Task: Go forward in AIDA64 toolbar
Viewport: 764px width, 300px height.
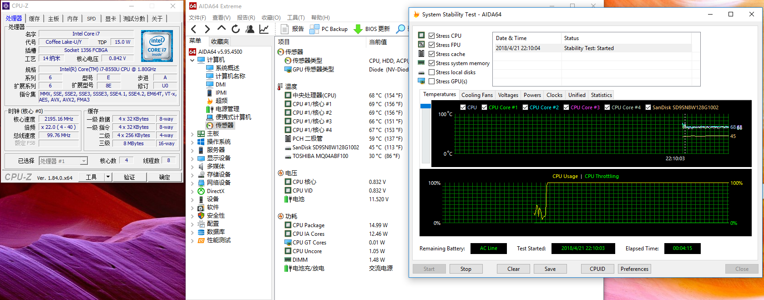Action: (x=207, y=29)
